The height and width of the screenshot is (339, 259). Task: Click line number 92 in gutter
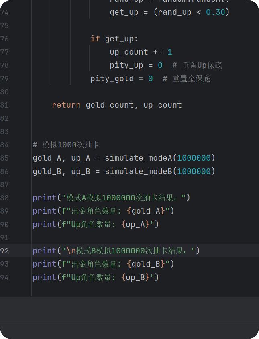[4, 251]
